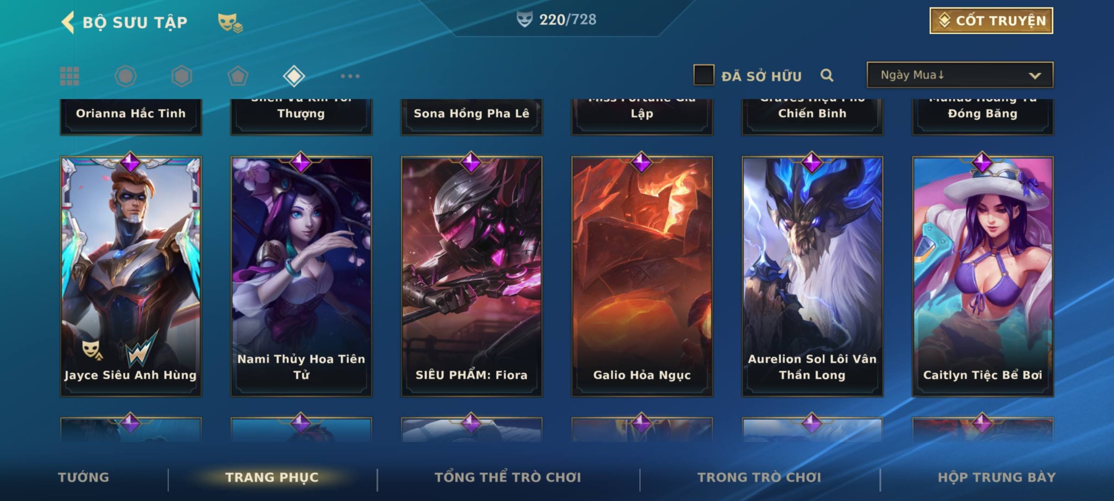1114x501 pixels.
Task: Select the pentagon rarity filter icon
Action: 238,76
